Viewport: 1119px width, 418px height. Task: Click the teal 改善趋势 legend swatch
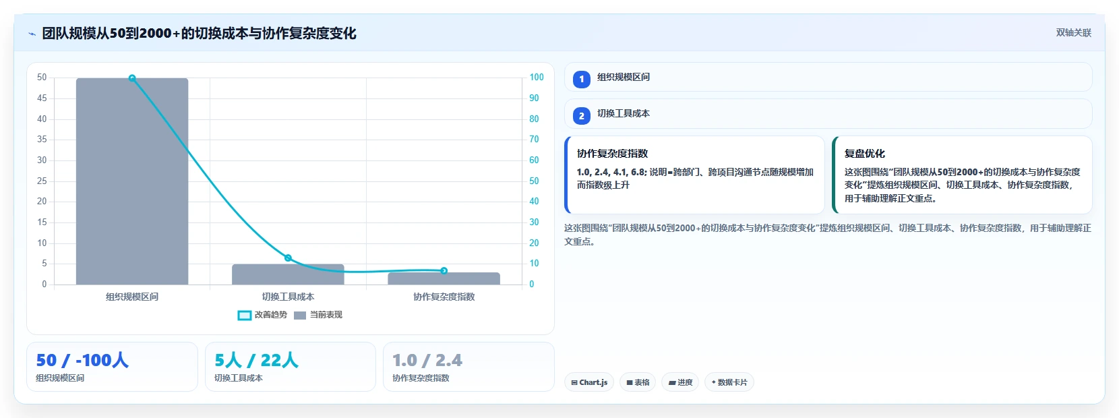pyautogui.click(x=244, y=315)
